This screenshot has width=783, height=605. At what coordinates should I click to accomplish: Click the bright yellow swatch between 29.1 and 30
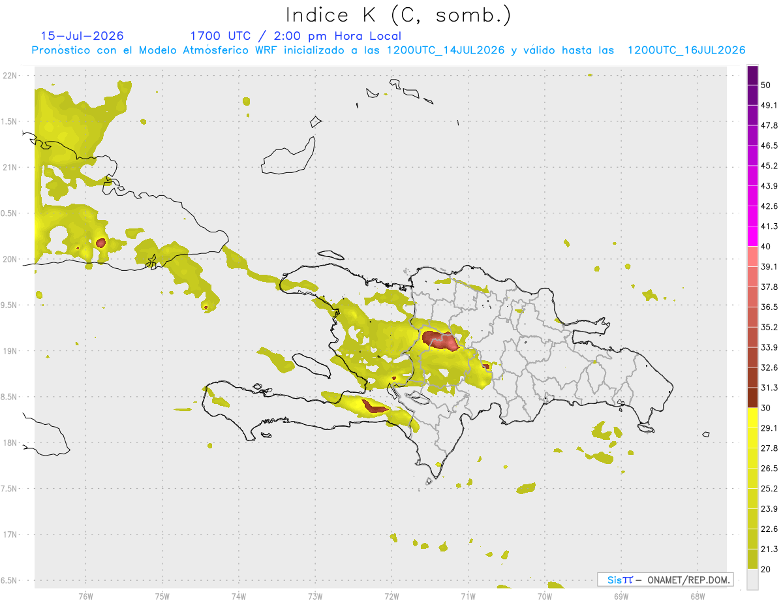(752, 418)
